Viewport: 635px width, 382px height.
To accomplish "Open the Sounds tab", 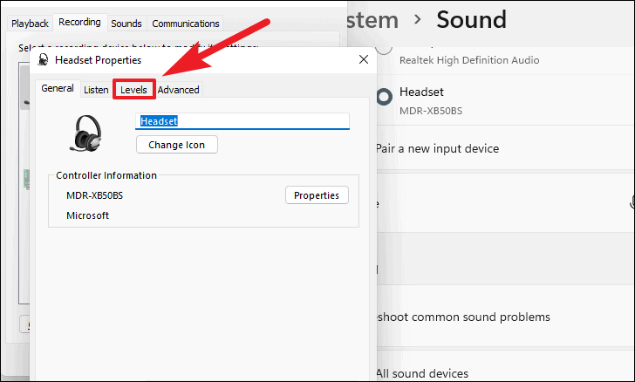I will point(126,24).
